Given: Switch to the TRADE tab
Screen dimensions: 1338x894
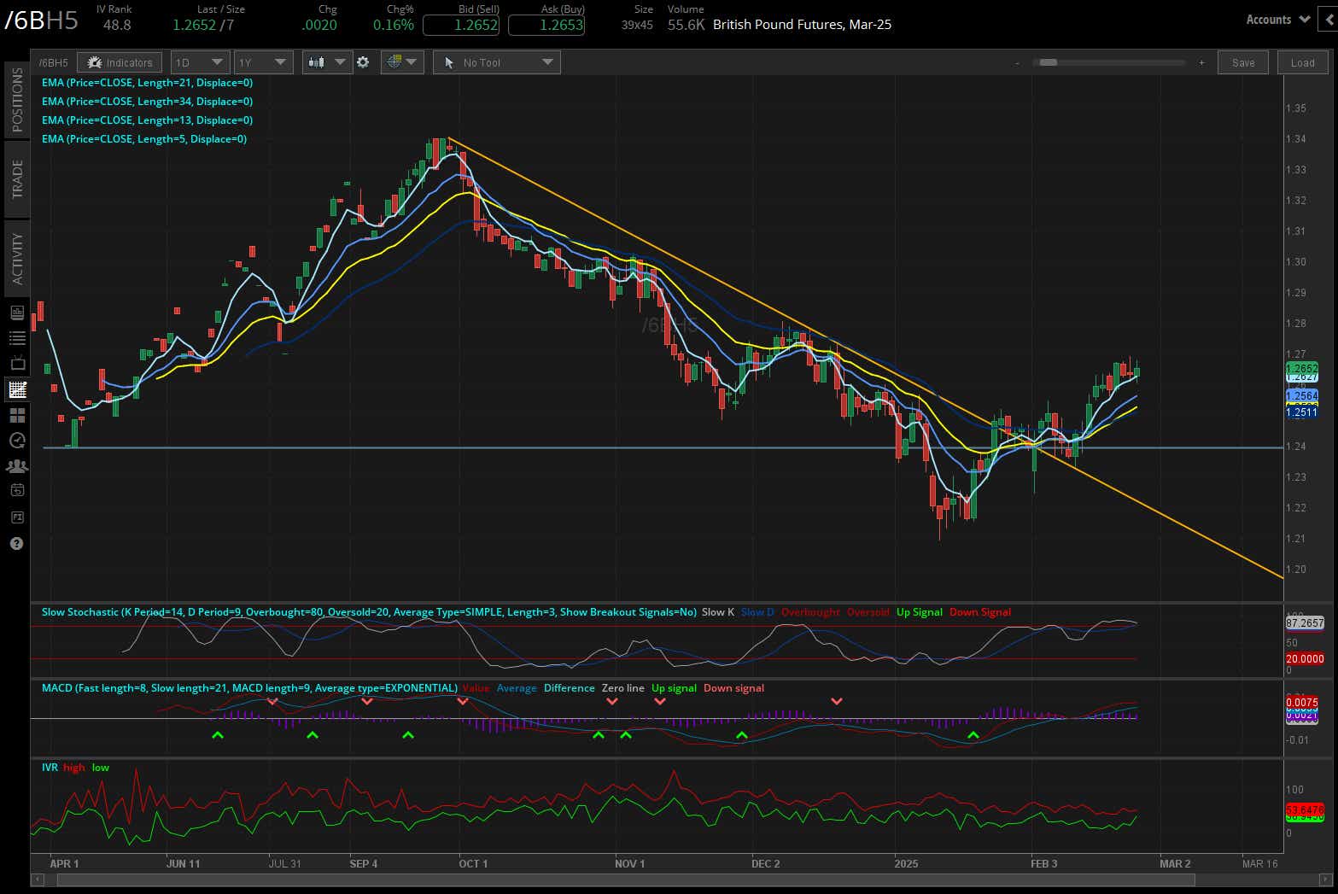Looking at the screenshot, I should [16, 178].
